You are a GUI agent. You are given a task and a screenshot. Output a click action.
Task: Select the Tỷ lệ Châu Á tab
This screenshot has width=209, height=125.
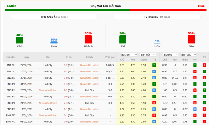point(54,17)
